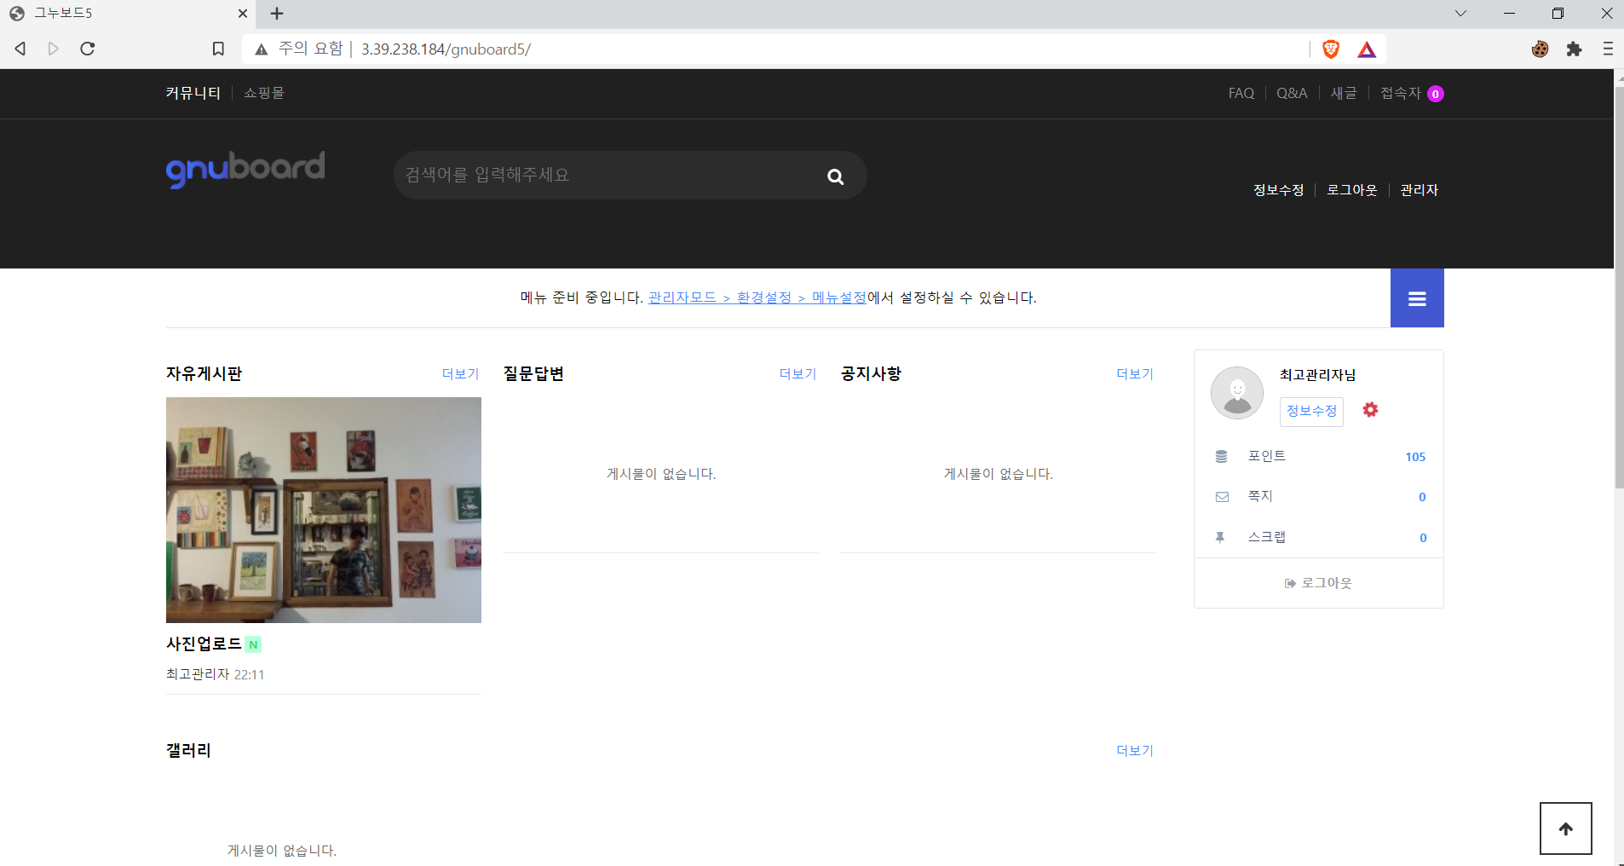1624x866 pixels.
Task: Click the browser address bar URL
Action: 446,49
